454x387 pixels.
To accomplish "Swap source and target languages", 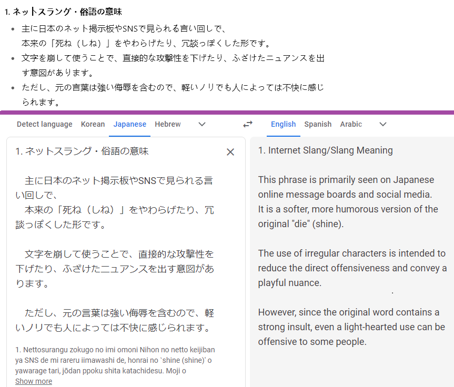I will tap(248, 124).
